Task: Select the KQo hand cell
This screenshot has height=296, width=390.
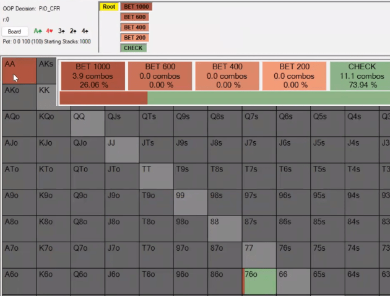Action: [x=53, y=124]
